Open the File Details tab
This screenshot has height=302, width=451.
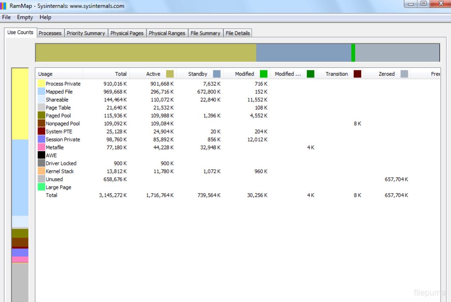click(238, 33)
